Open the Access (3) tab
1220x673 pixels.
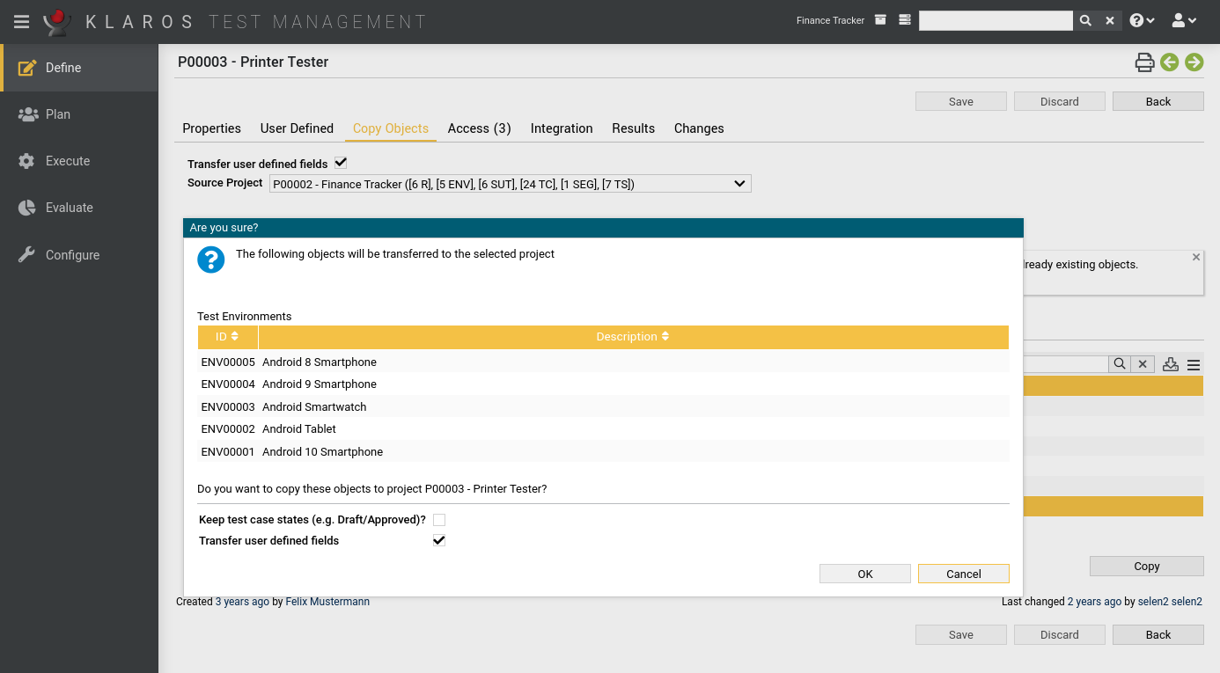[479, 128]
